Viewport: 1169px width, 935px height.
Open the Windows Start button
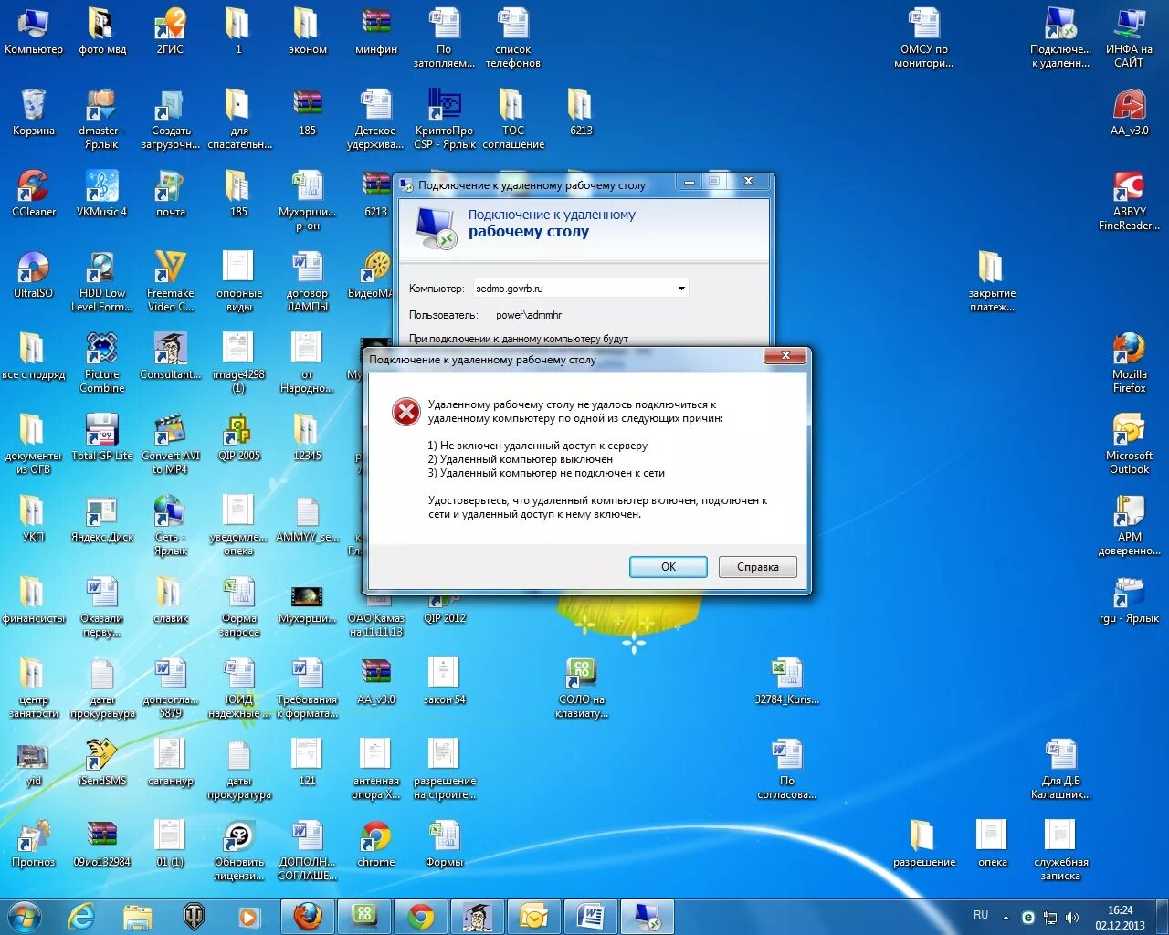tap(23, 916)
